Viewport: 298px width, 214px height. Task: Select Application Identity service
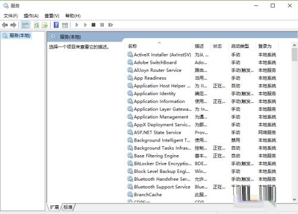pyautogui.click(x=201, y=93)
